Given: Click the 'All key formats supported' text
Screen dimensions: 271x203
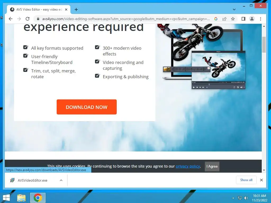Looking at the screenshot, I should click(x=57, y=48).
